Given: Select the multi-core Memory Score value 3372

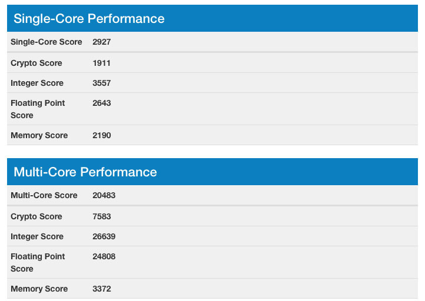Looking at the screenshot, I should click(102, 289).
